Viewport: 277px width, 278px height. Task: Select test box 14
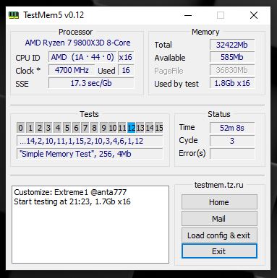pos(150,128)
